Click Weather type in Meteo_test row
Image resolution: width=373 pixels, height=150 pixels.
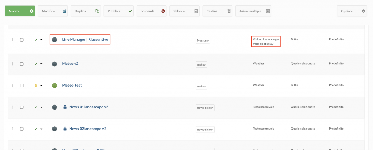tap(259, 85)
